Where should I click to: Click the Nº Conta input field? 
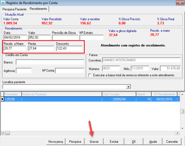(x=70, y=71)
